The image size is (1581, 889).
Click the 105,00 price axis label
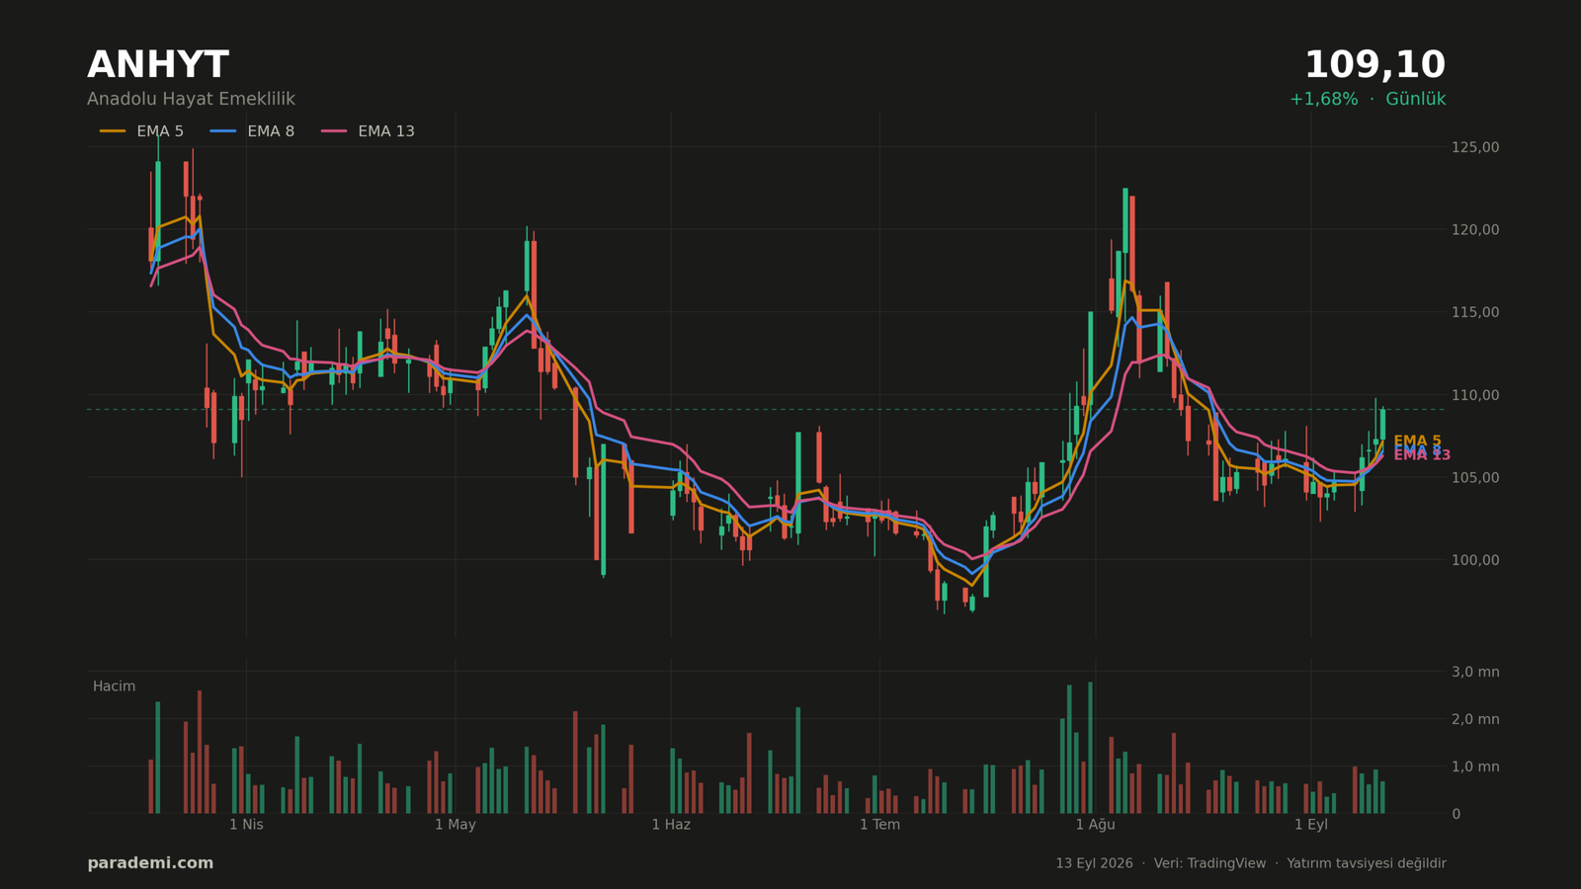1475,477
